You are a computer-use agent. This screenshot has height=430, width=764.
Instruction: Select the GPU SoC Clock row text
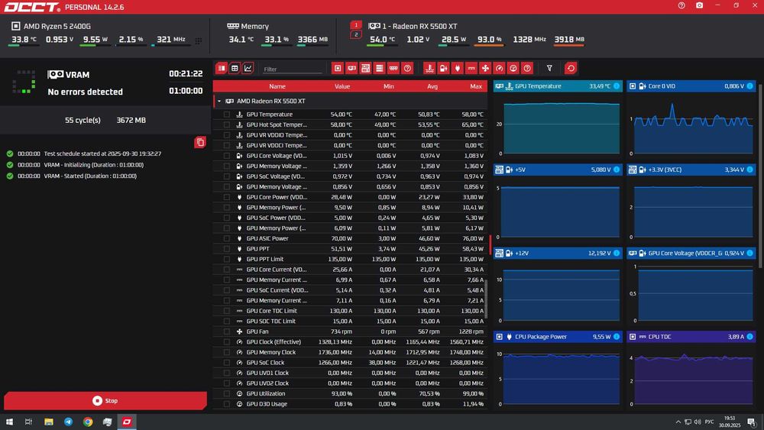click(266, 362)
